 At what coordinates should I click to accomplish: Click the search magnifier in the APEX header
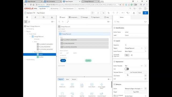point(130,8)
